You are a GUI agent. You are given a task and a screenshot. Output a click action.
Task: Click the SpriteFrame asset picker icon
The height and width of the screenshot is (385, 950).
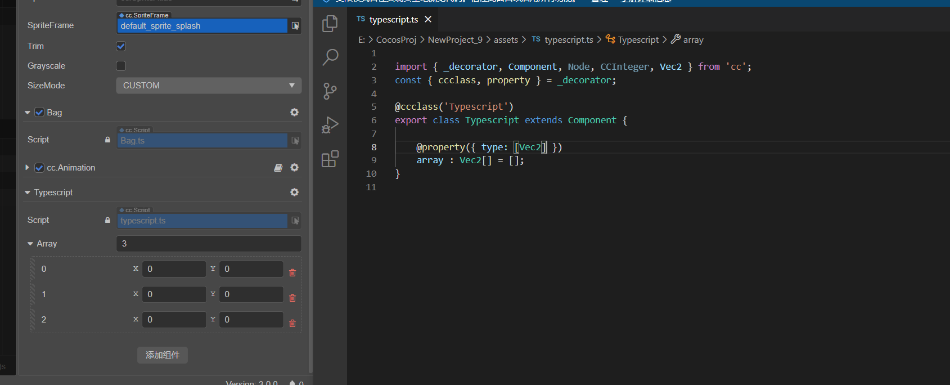295,26
